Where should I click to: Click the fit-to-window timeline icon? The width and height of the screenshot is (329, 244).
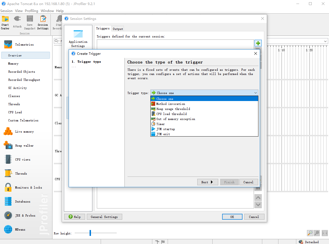(x=324, y=233)
